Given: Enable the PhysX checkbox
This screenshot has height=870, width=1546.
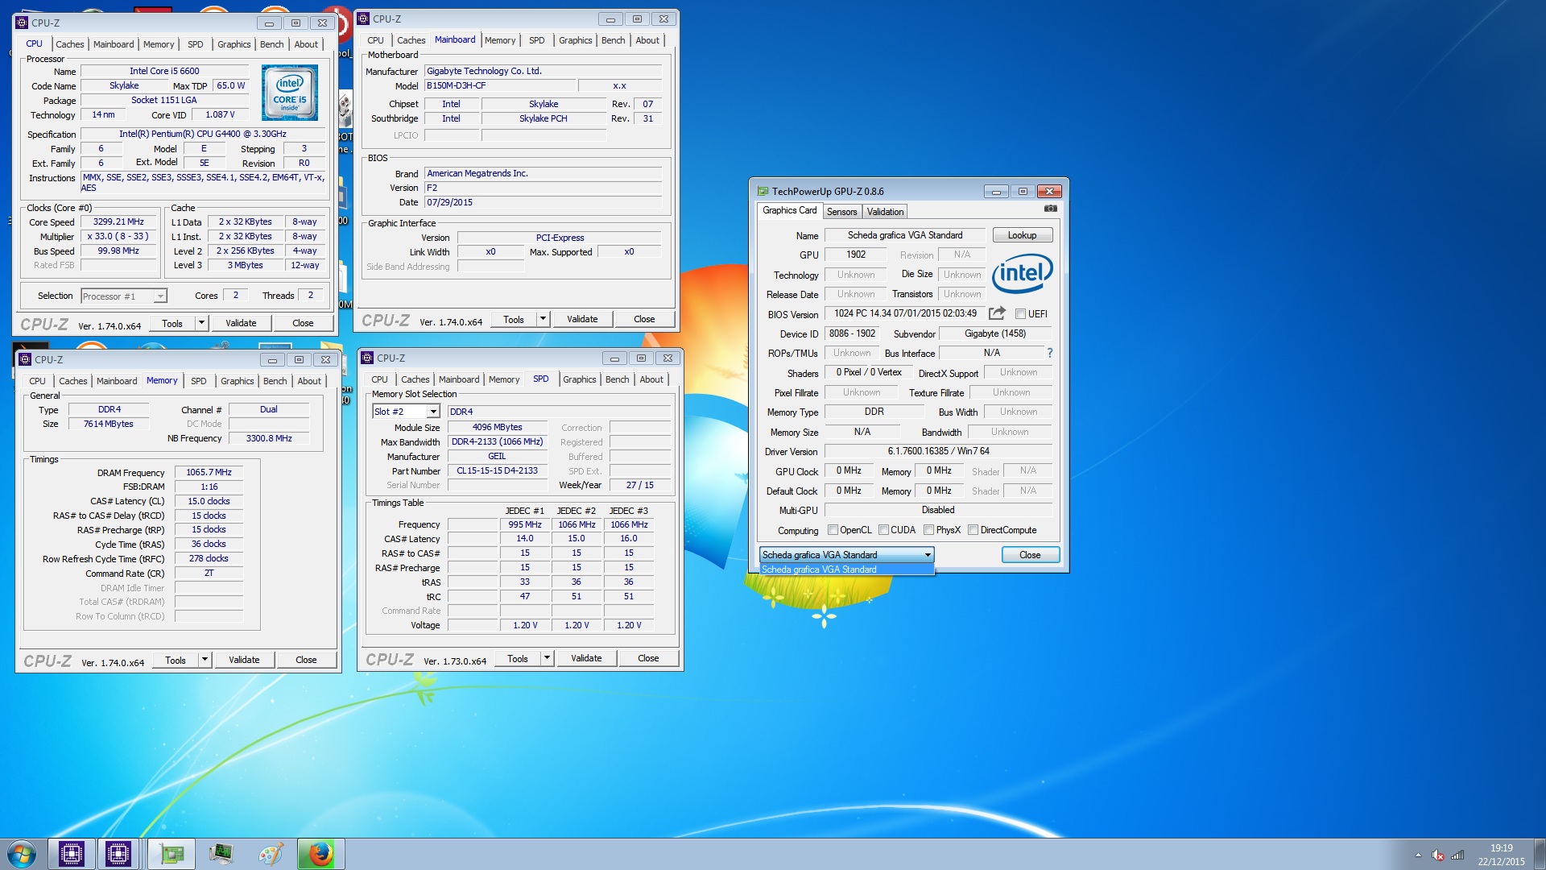Looking at the screenshot, I should point(928,530).
